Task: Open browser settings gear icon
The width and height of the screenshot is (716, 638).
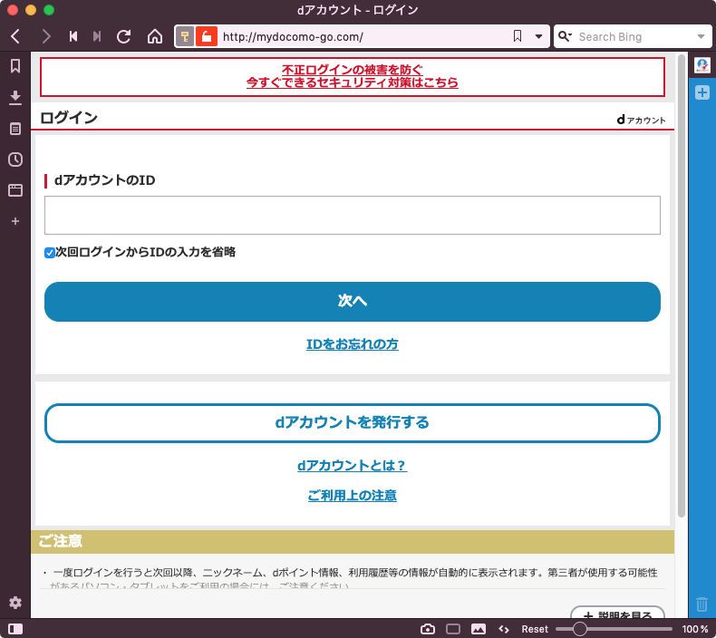Action: [15, 603]
